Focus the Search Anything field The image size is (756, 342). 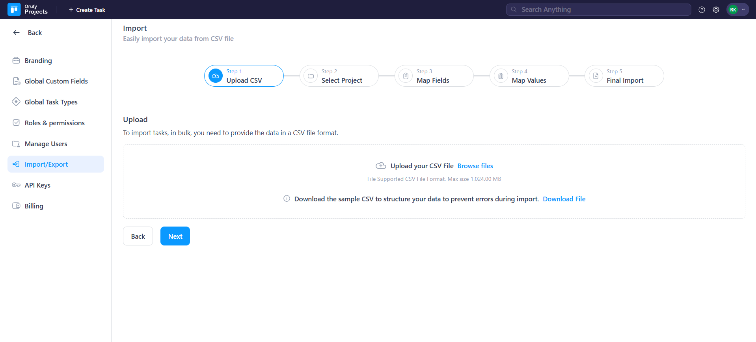point(603,9)
